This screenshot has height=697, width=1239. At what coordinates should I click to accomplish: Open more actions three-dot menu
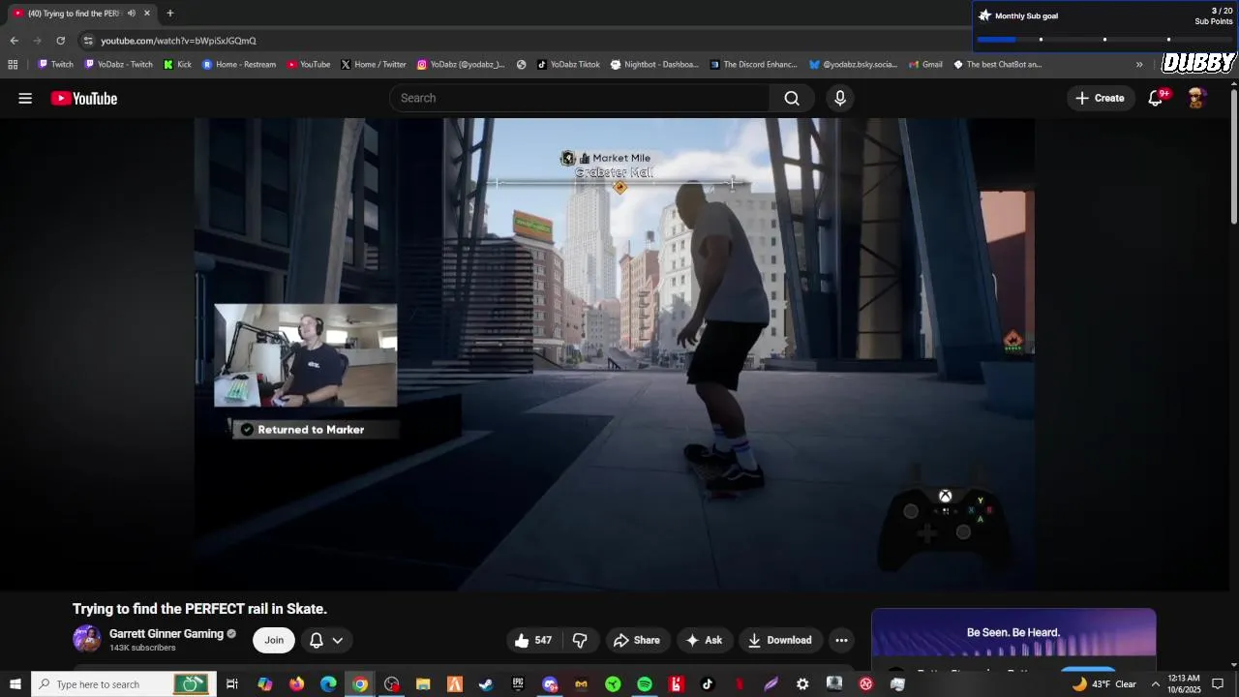(842, 640)
